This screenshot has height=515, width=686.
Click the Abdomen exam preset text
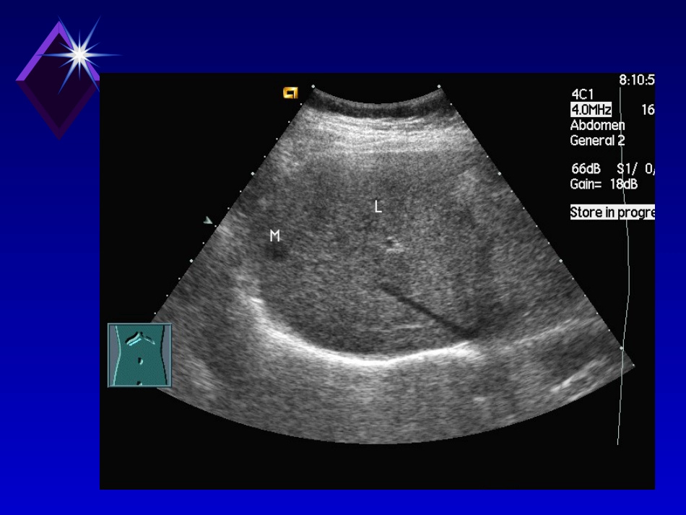(x=597, y=125)
